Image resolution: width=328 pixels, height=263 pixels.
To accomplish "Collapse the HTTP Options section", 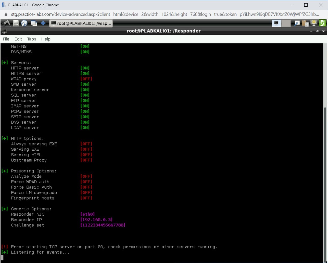I will point(4,138).
